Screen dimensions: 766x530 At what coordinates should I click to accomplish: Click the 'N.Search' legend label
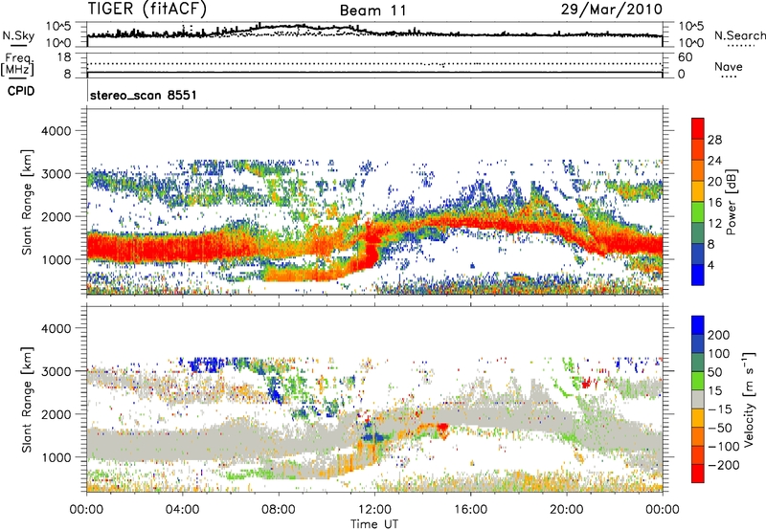(x=739, y=35)
